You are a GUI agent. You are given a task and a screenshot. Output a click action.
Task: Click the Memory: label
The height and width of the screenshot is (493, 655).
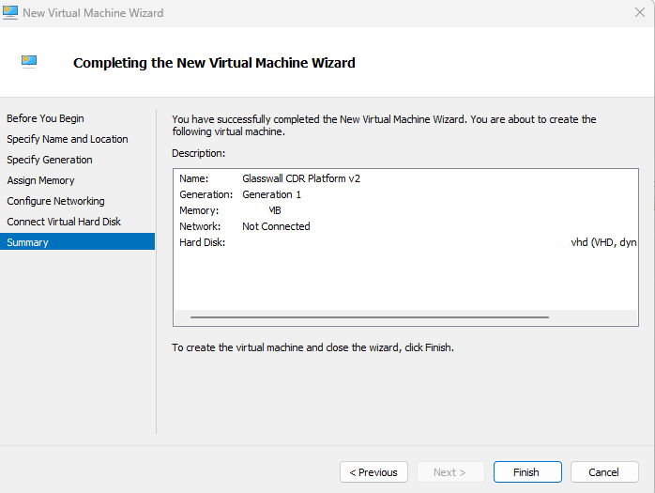199,210
